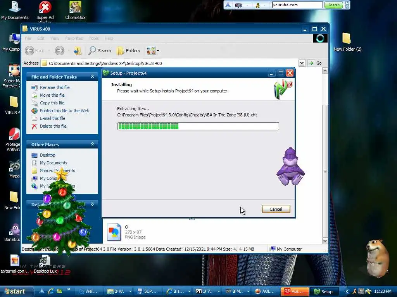Screen dimensions: 397x297
Task: Select the 'O' PNG image file thumbnail
Action: coord(114,232)
